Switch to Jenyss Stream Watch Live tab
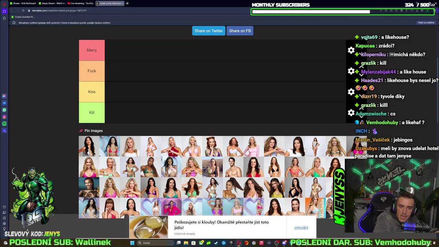 (x=52, y=3)
